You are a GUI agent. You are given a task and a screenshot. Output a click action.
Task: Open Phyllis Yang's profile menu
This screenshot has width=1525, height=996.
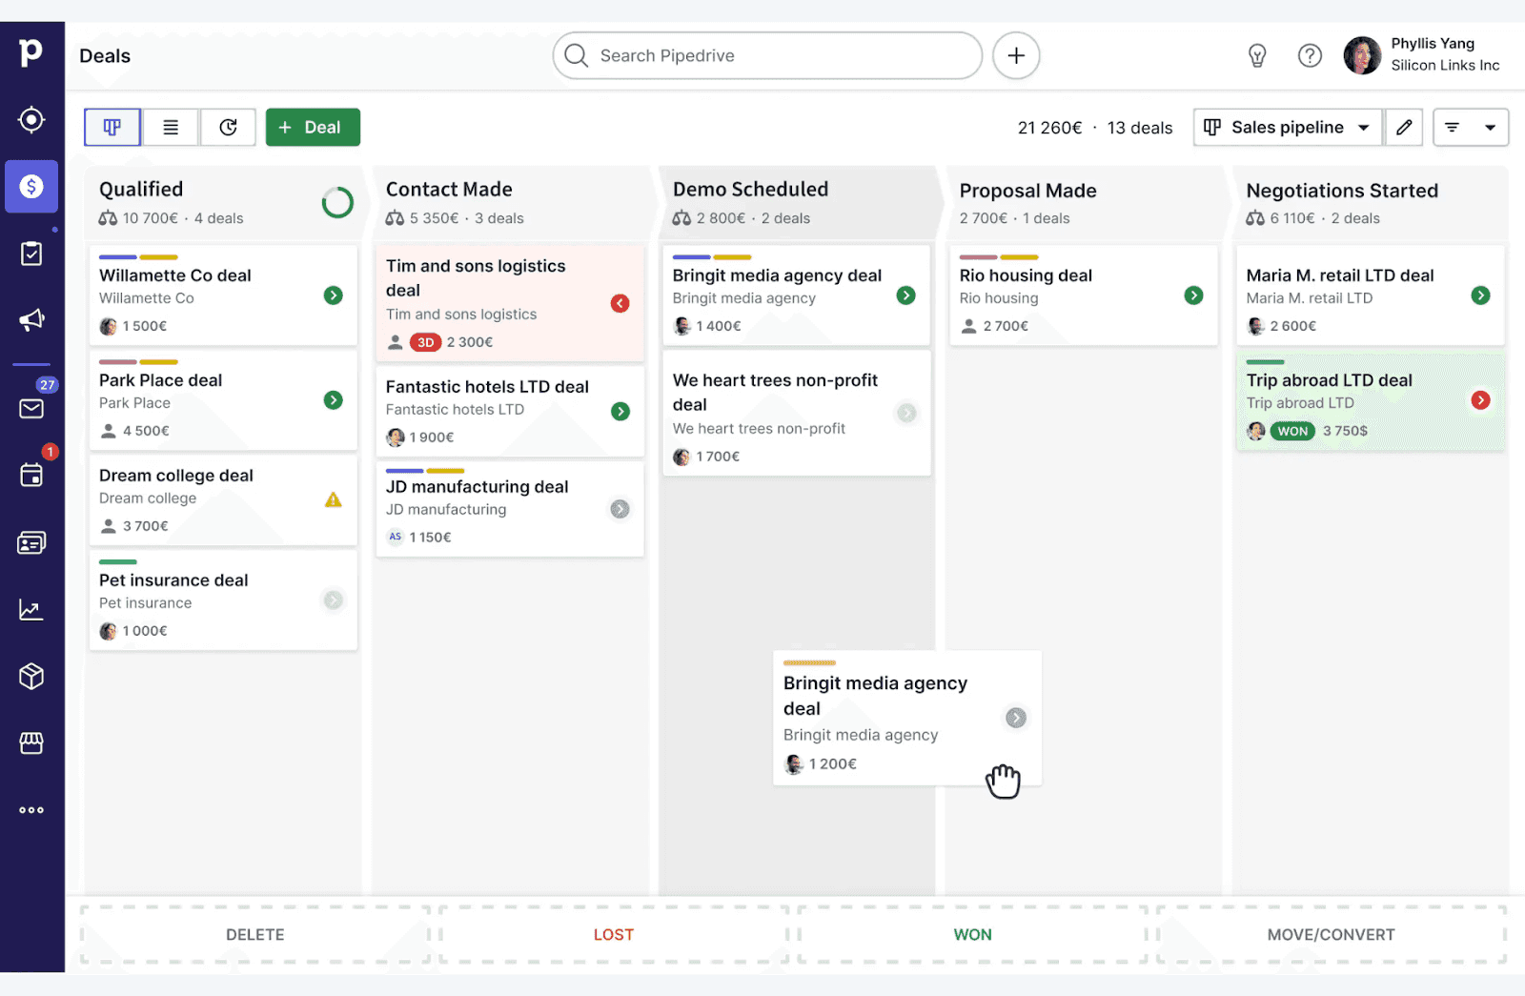tap(1361, 55)
